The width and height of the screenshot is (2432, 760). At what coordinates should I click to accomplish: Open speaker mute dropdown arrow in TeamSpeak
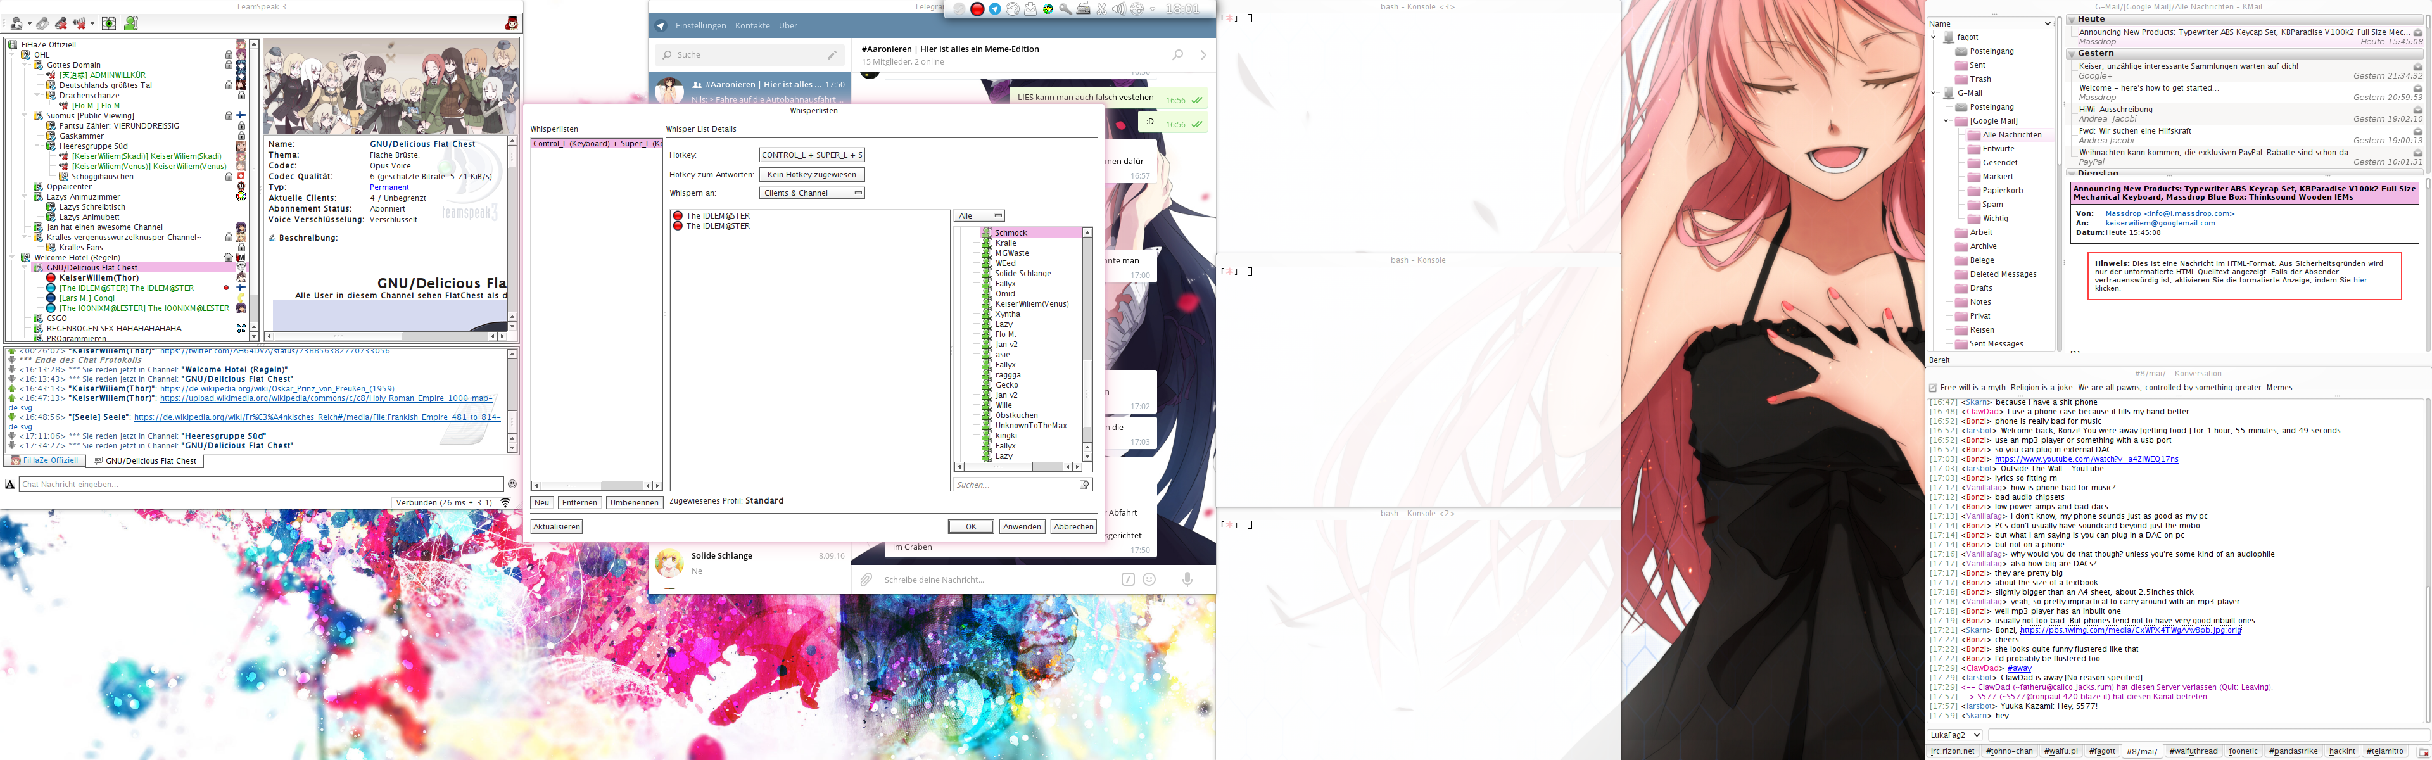(x=92, y=23)
